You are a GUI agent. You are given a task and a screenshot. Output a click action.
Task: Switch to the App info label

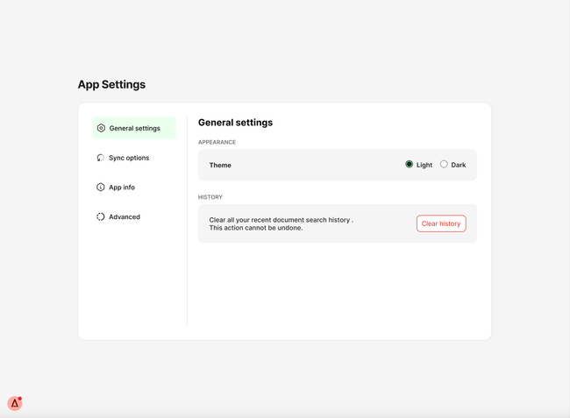[x=122, y=188]
